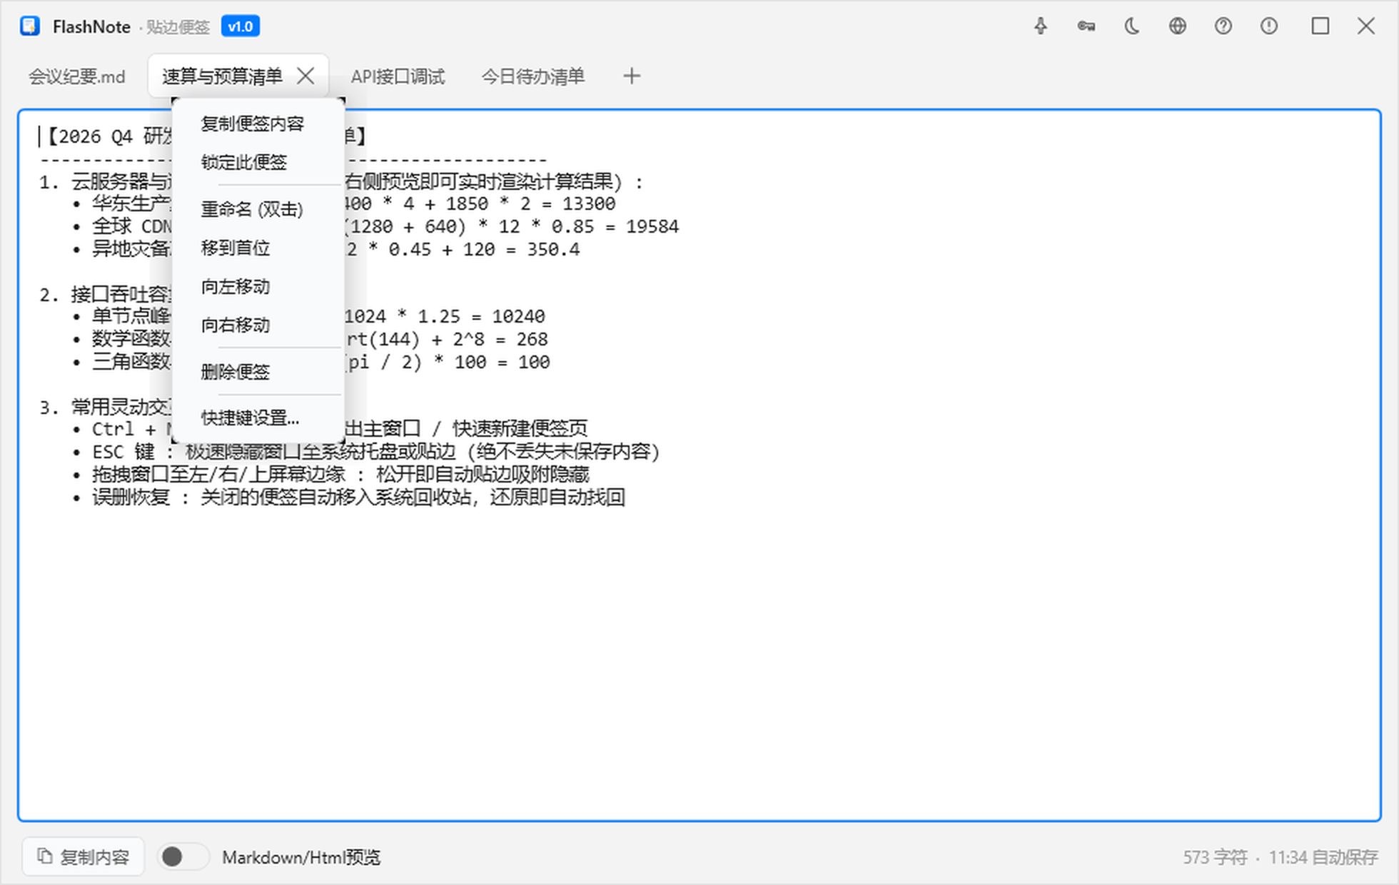Select the 速算与预算清单 tab

(222, 76)
